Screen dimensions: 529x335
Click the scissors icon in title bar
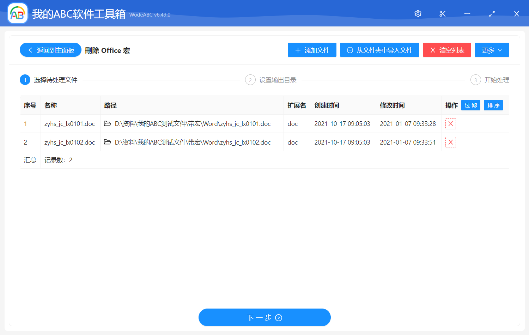[x=443, y=14]
